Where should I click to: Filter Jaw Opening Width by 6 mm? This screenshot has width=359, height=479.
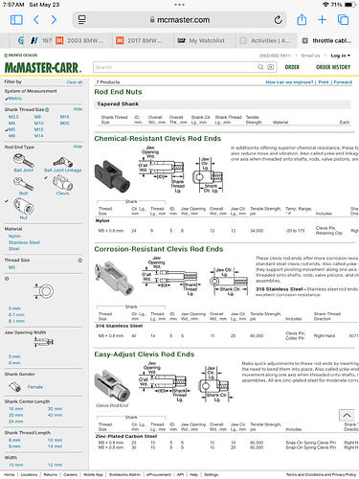tap(14, 363)
